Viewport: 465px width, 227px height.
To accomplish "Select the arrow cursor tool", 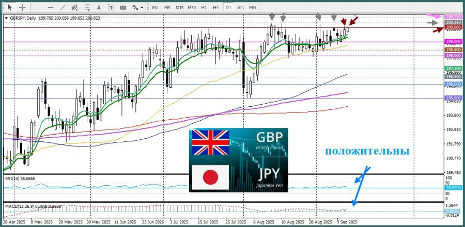I will (x=11, y=8).
